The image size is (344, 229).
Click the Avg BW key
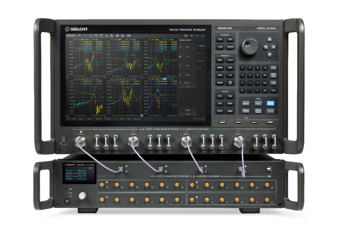tap(230, 83)
